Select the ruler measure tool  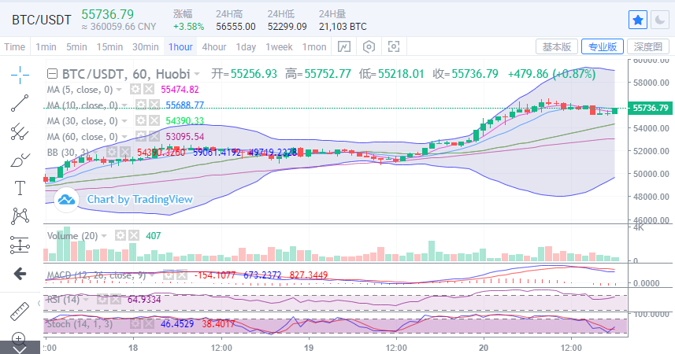[20, 311]
